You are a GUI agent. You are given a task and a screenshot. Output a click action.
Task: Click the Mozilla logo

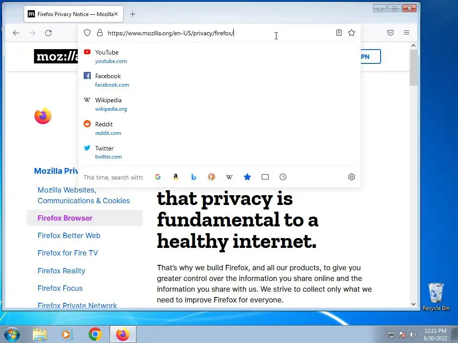[56, 56]
